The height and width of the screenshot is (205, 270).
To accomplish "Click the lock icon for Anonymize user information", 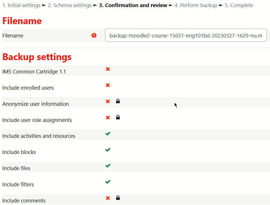I will coord(118,101).
